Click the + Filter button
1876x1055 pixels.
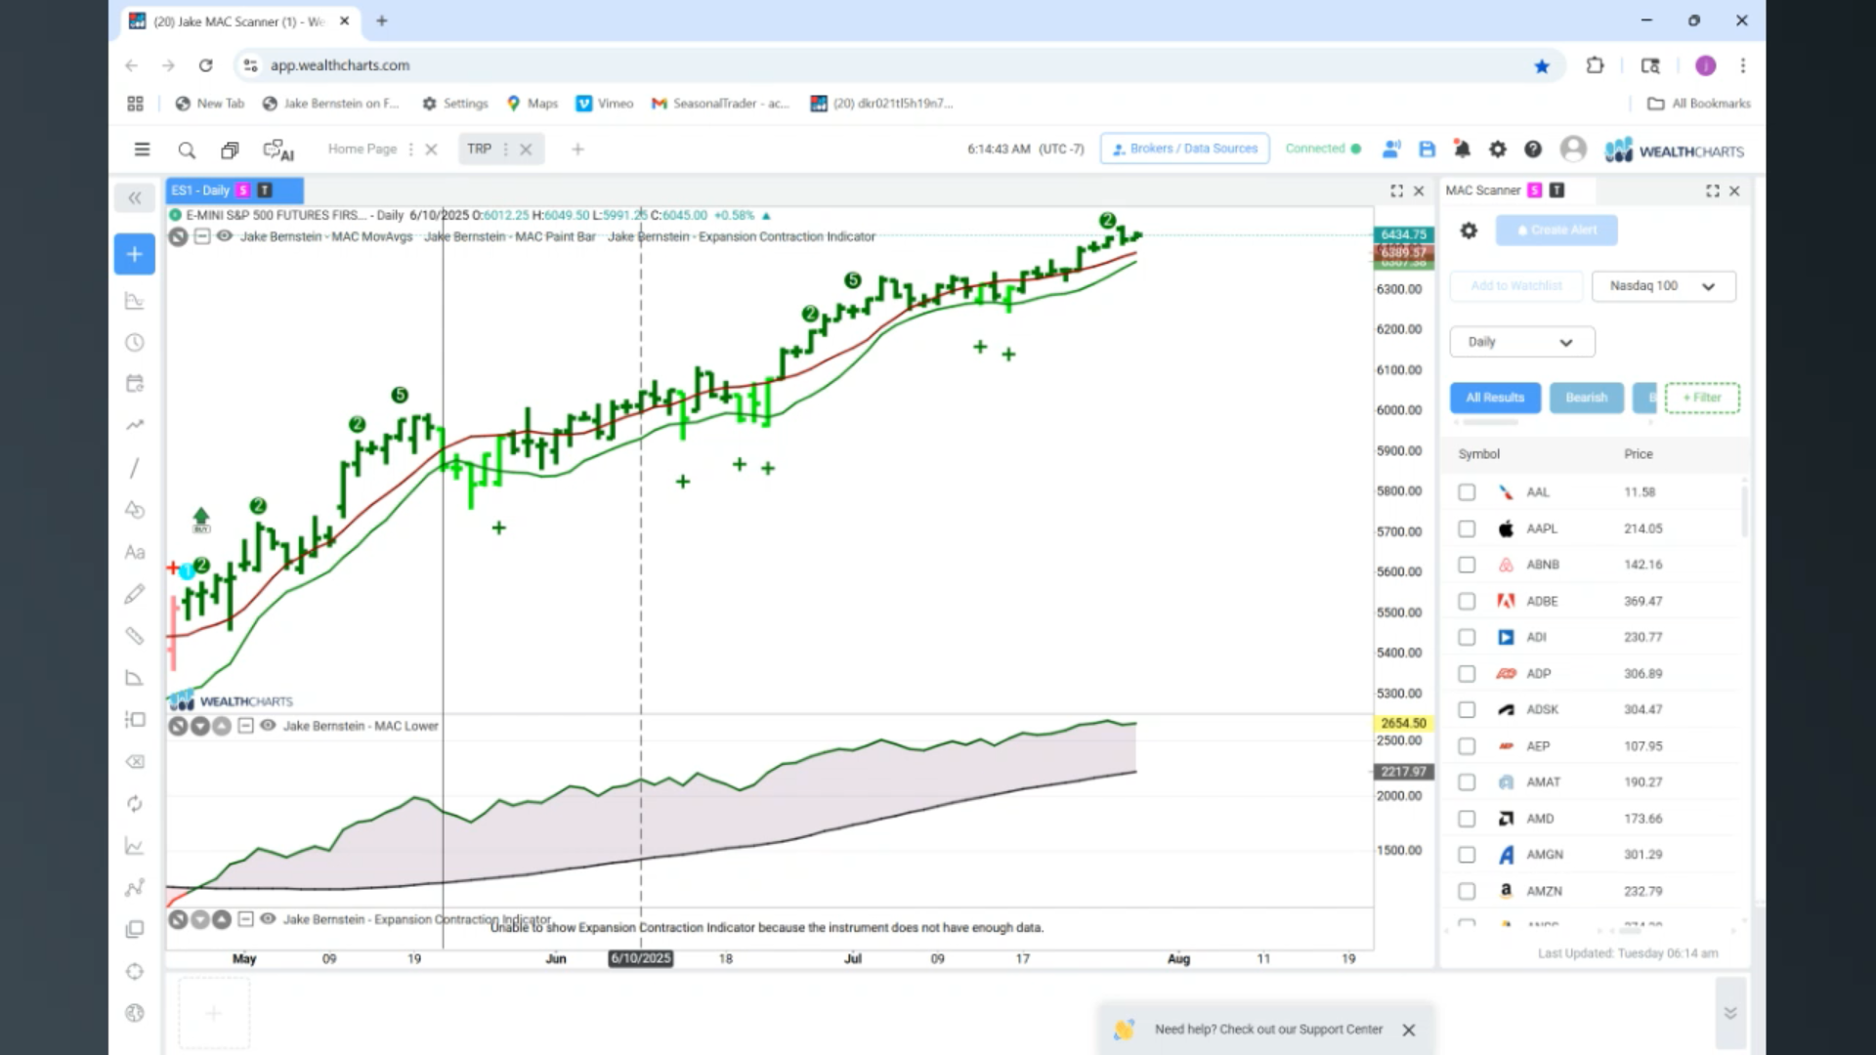pyautogui.click(x=1702, y=398)
